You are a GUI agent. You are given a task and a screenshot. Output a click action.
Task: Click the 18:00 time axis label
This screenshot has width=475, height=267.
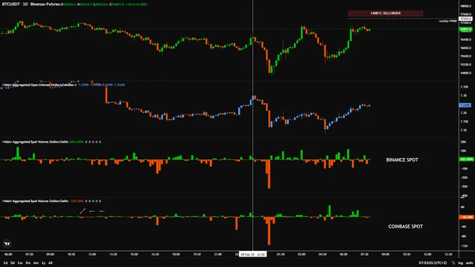(176, 254)
